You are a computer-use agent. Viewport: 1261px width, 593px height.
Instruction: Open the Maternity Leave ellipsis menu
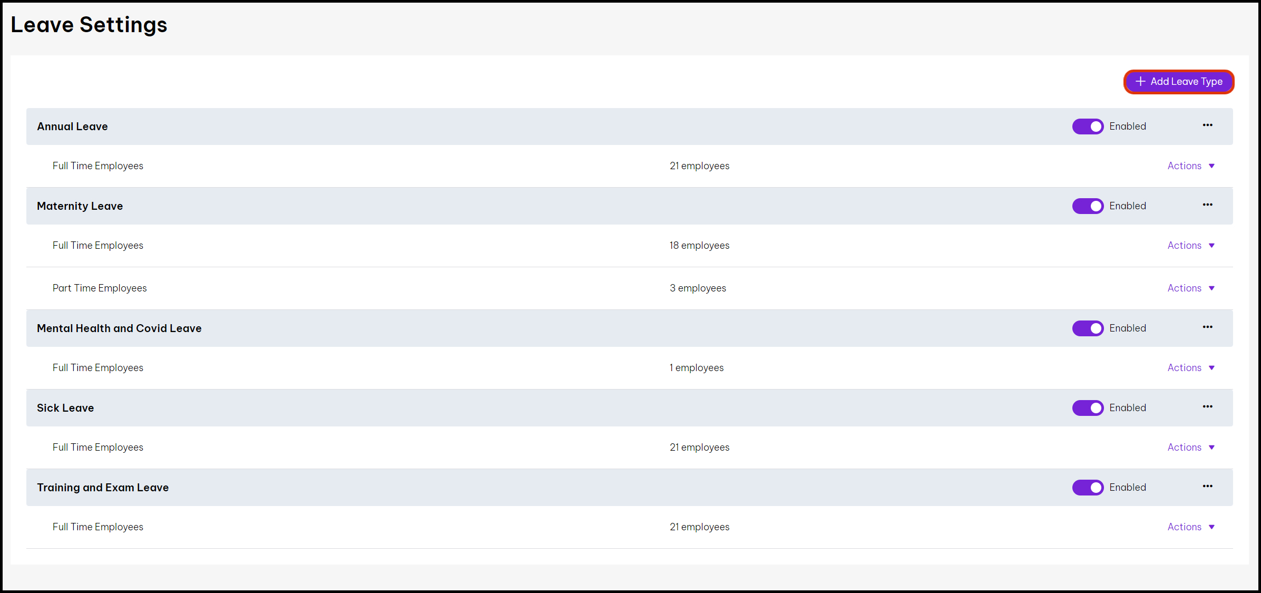click(x=1207, y=205)
